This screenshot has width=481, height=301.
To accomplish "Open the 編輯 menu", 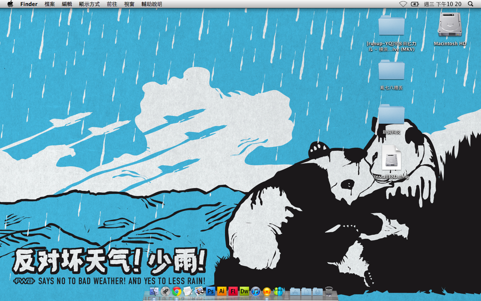I will (67, 4).
